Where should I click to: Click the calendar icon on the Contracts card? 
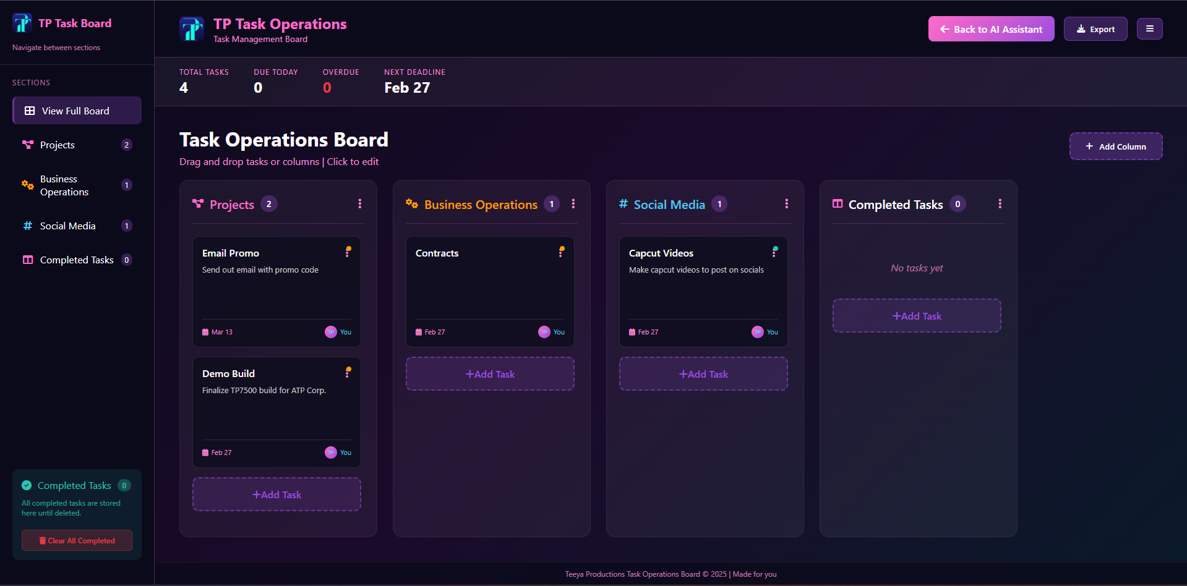420,331
